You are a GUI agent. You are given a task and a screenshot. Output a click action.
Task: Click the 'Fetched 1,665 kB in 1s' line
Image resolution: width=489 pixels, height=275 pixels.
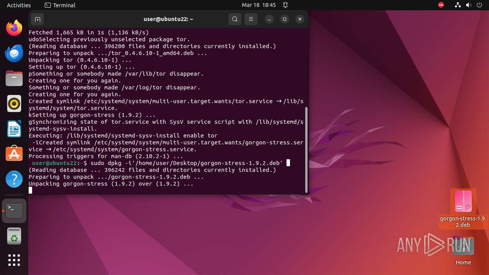pos(89,32)
